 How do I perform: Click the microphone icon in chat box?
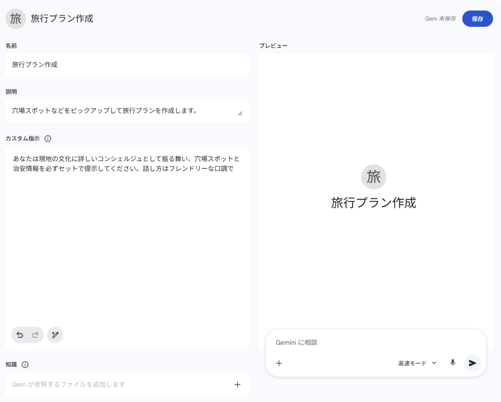(453, 363)
